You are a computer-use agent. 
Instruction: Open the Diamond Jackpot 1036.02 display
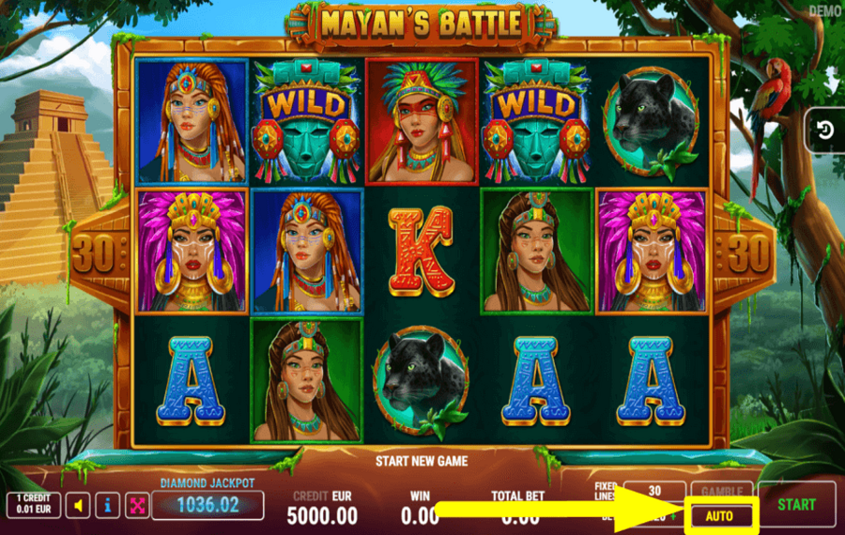(x=208, y=505)
